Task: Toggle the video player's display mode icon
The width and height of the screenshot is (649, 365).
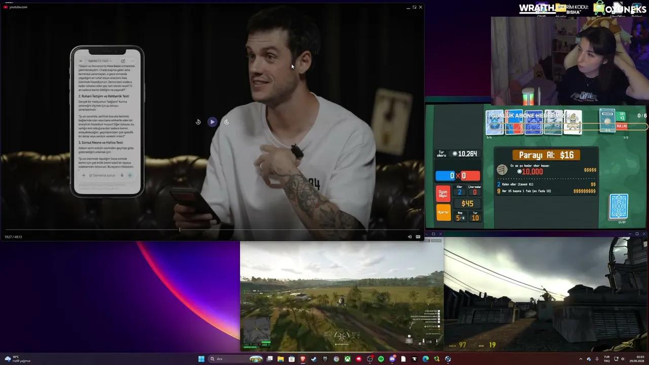Action: click(418, 237)
